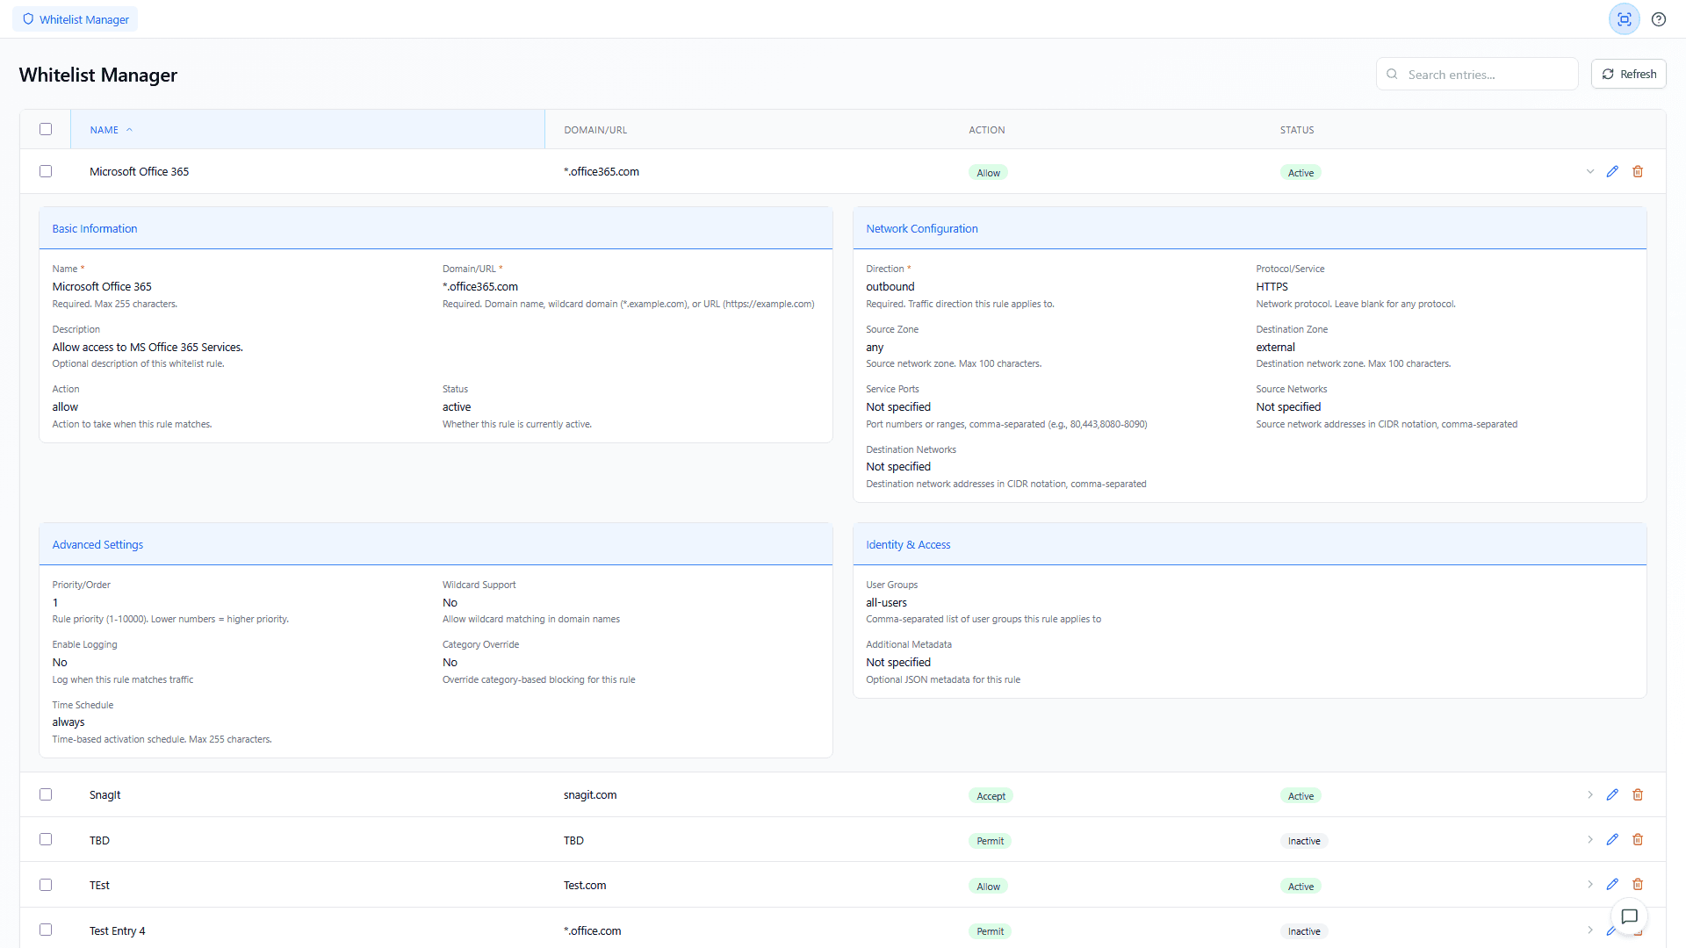Open the pencil edit icon for TBD row
The image size is (1686, 948).
(x=1612, y=840)
